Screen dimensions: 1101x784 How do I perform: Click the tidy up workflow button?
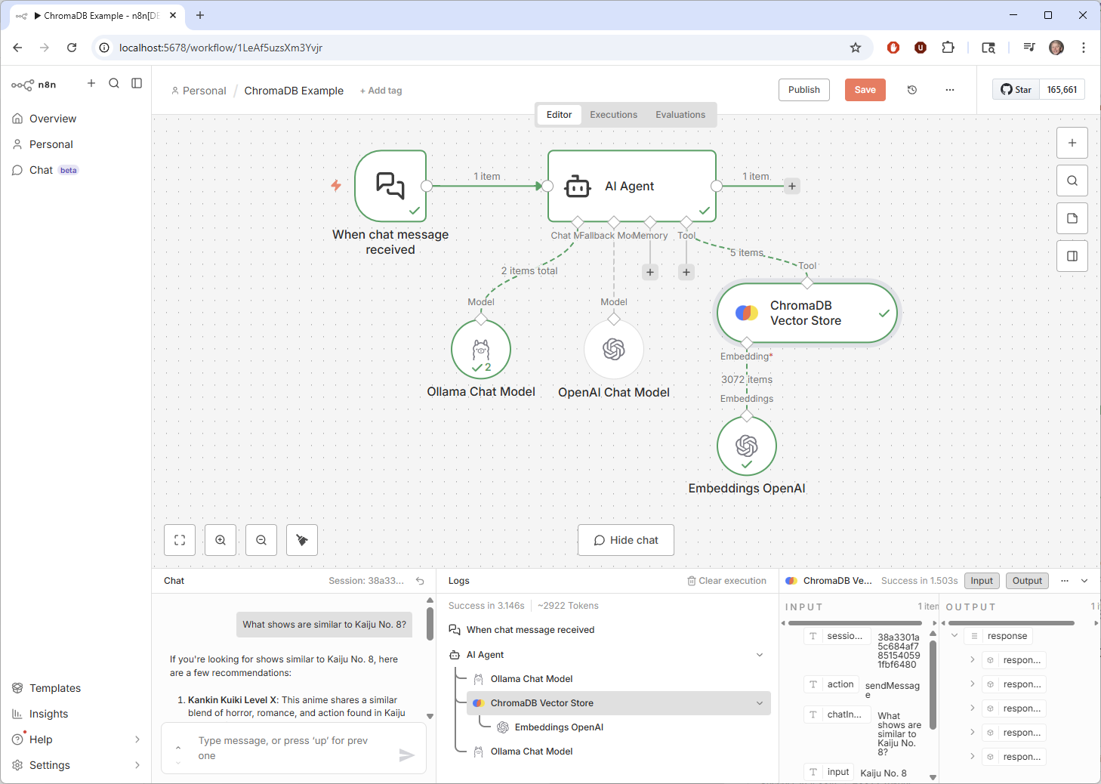click(302, 540)
